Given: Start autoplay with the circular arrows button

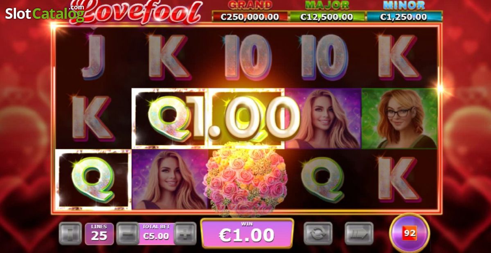Looking at the screenshot, I should point(318,233).
